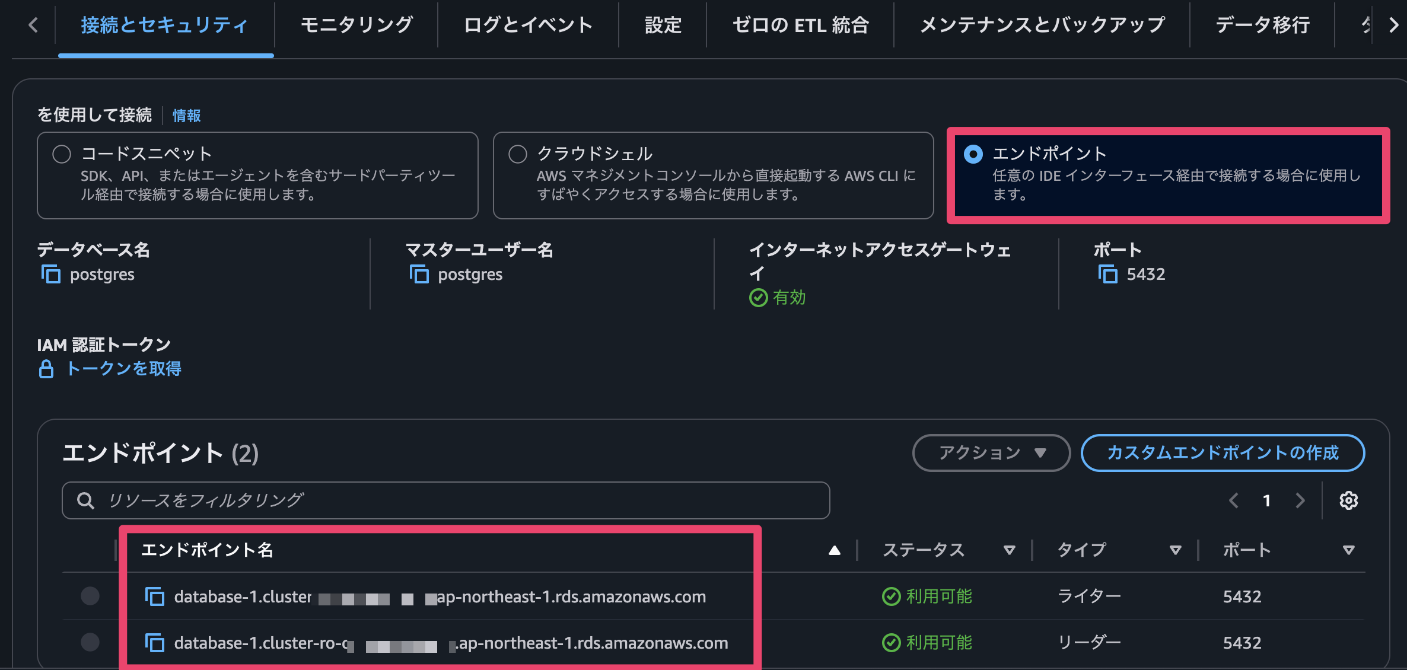
Task: Click the left chevron in the tab bar
Action: [x=34, y=25]
